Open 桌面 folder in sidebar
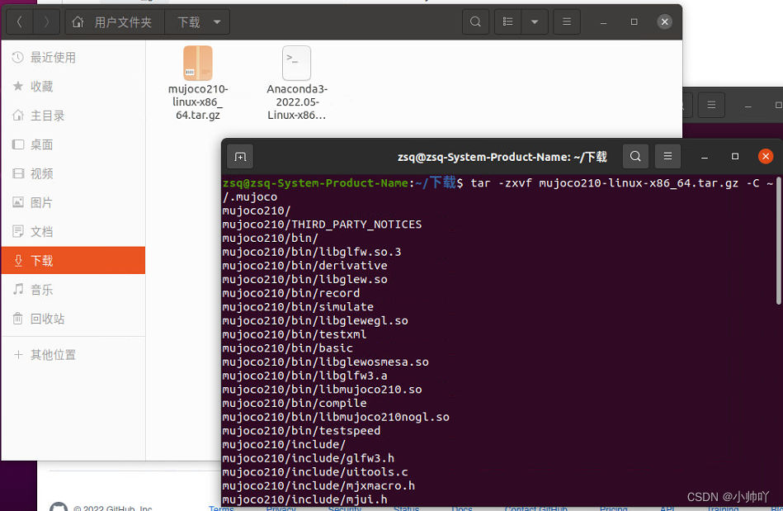 coord(73,144)
